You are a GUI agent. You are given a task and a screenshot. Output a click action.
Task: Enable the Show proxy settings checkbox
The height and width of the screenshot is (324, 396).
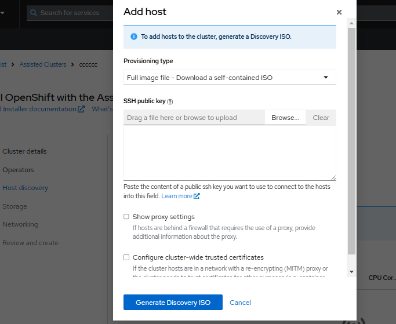coord(126,217)
